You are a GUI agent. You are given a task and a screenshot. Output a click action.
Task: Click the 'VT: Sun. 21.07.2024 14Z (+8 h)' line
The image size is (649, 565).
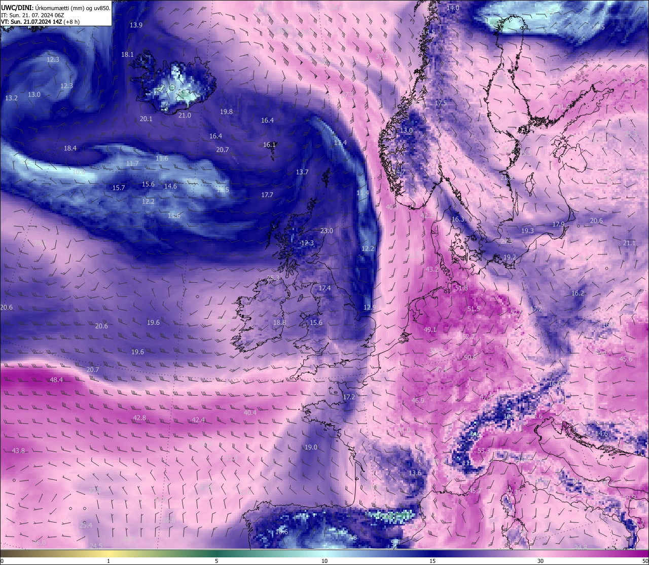(x=40, y=22)
